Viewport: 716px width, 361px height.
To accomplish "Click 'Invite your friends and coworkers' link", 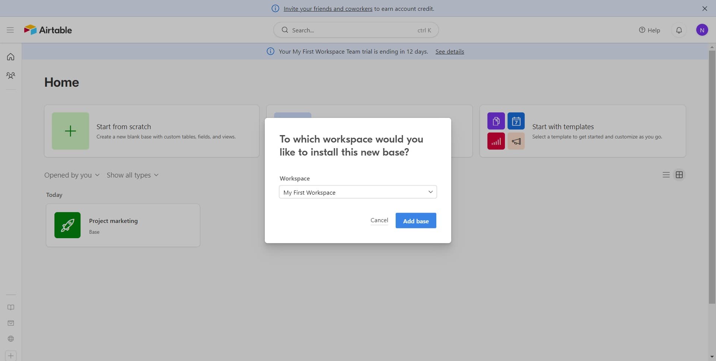I will coord(327,9).
